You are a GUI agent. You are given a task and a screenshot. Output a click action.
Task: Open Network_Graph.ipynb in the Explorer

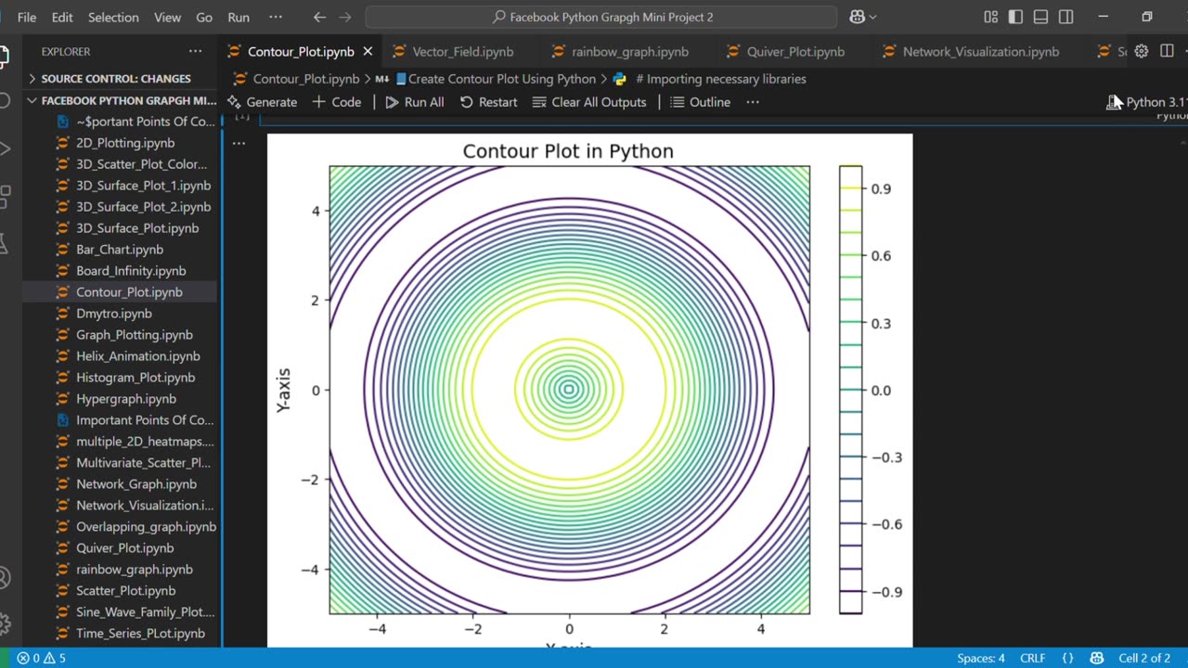[136, 484]
